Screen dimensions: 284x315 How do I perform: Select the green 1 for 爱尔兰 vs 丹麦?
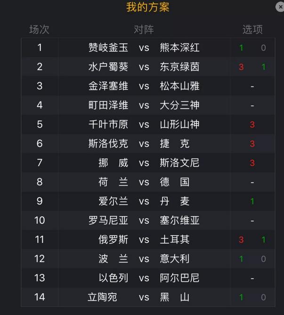252,202
